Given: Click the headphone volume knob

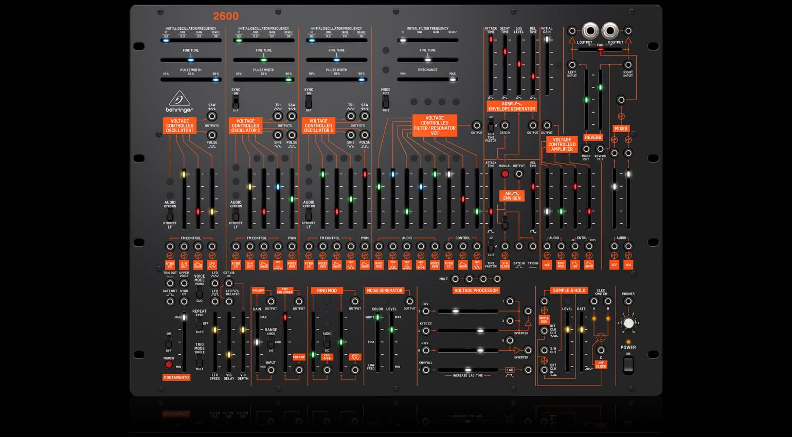Looking at the screenshot, I should coord(628,323).
